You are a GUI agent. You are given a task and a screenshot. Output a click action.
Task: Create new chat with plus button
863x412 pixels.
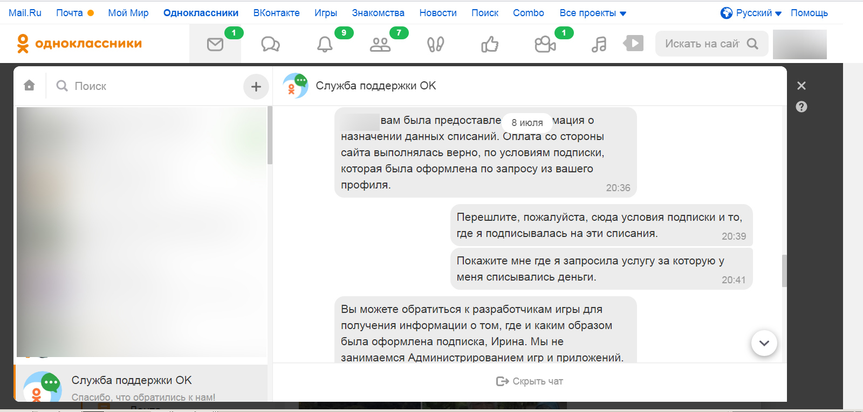coord(256,86)
